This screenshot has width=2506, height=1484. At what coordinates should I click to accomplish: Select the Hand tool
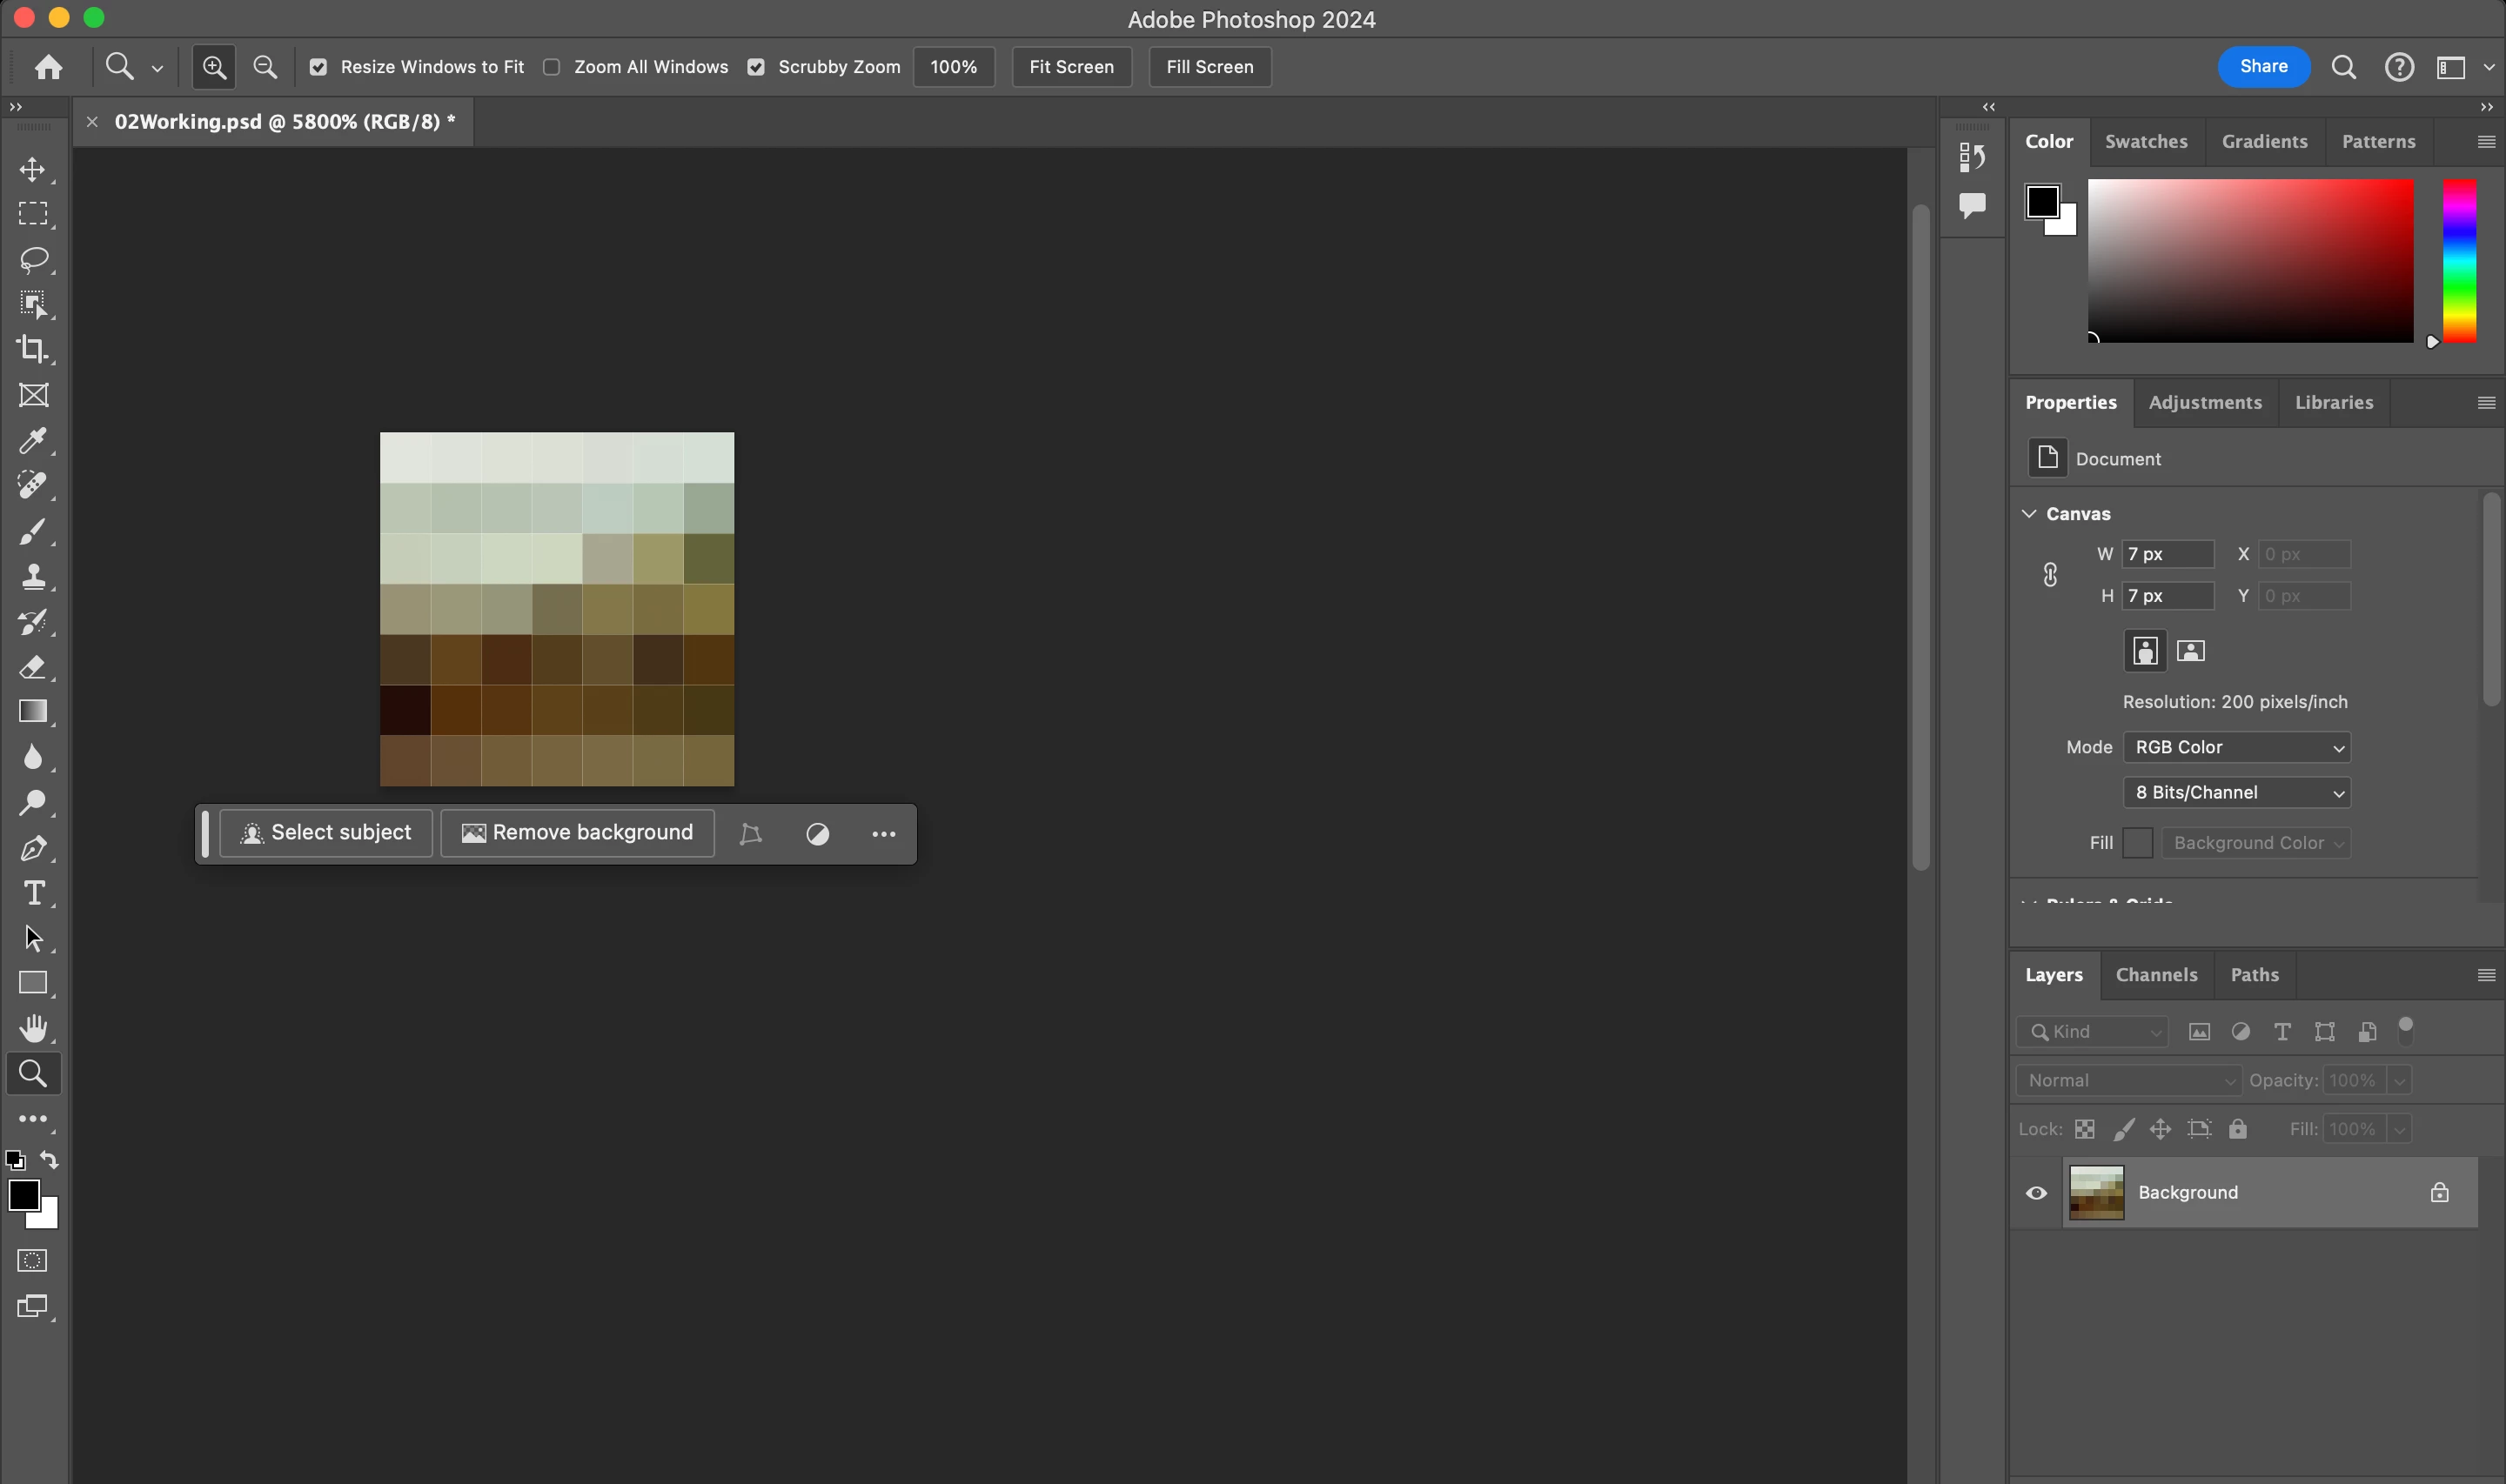click(33, 1028)
